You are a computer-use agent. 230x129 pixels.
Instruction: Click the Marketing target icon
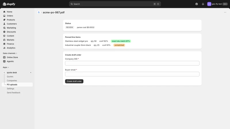click(4, 28)
